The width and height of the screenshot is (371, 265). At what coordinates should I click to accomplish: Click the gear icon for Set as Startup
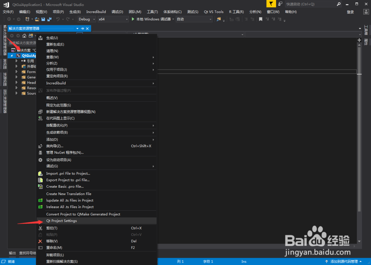(40, 160)
